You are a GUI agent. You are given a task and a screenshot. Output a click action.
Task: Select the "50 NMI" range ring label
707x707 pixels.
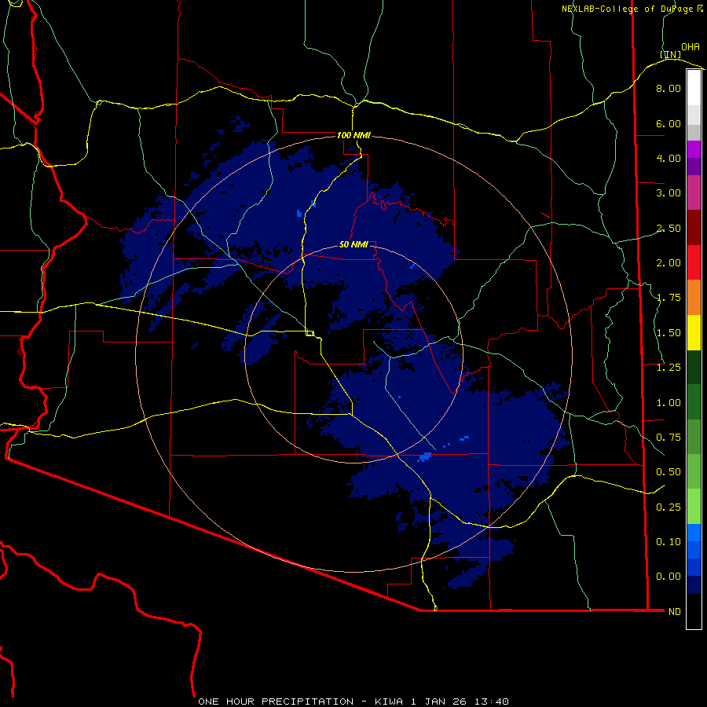coord(353,244)
